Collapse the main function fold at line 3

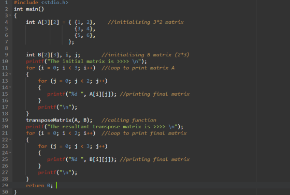coord(10,16)
